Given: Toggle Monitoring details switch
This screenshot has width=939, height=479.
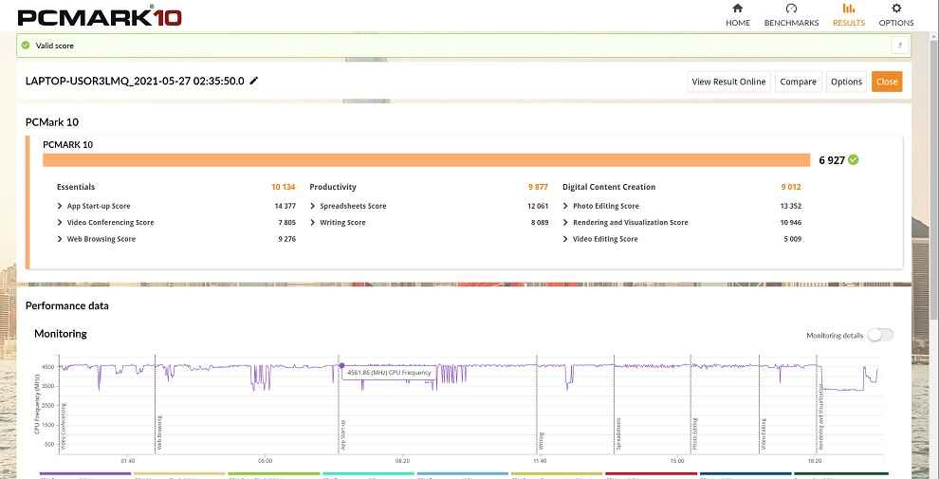Looking at the screenshot, I should tap(880, 336).
